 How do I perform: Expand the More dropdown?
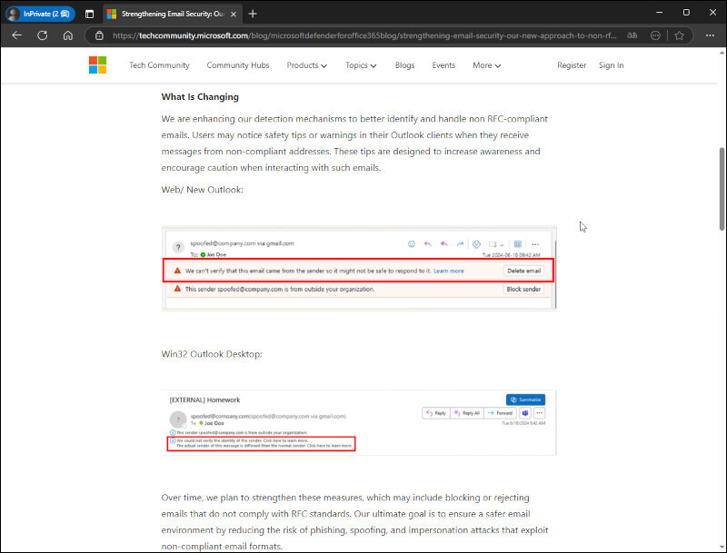[x=487, y=65]
